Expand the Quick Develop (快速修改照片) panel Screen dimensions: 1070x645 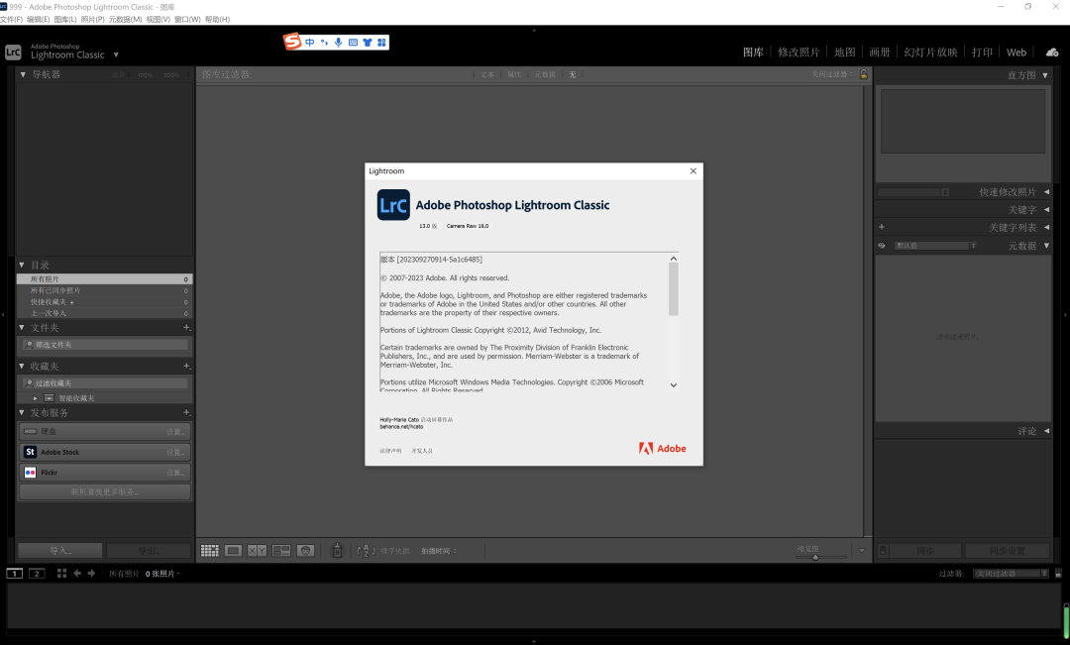pos(1047,192)
